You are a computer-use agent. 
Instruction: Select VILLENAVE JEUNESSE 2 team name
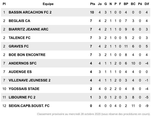[x=30, y=80]
